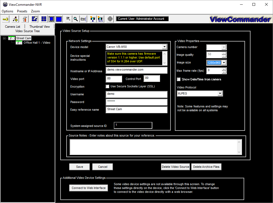The height and width of the screenshot is (203, 273).
Task: Click the Password field
Action: coord(136,102)
